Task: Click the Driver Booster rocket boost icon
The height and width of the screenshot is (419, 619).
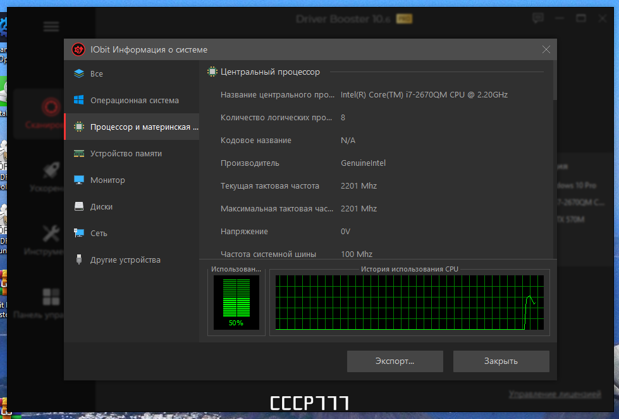Action: 51,170
